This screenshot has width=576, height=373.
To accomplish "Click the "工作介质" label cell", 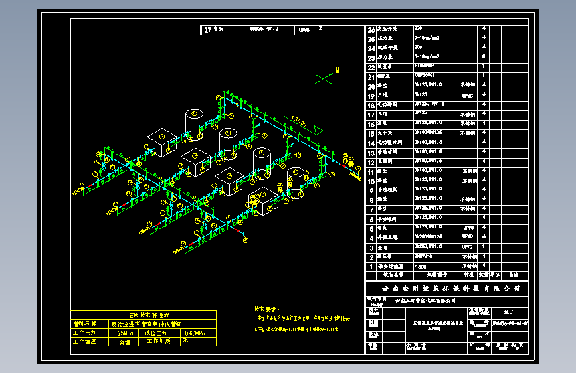I will (159, 341).
